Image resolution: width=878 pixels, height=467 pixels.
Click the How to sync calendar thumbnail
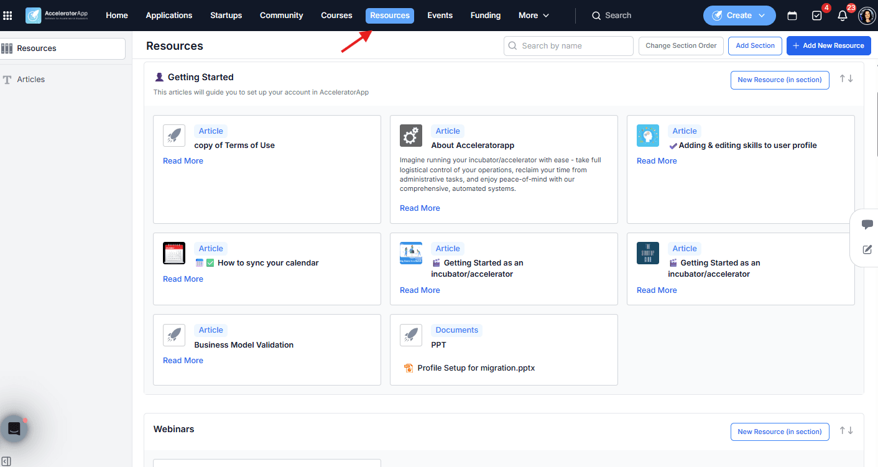click(174, 253)
